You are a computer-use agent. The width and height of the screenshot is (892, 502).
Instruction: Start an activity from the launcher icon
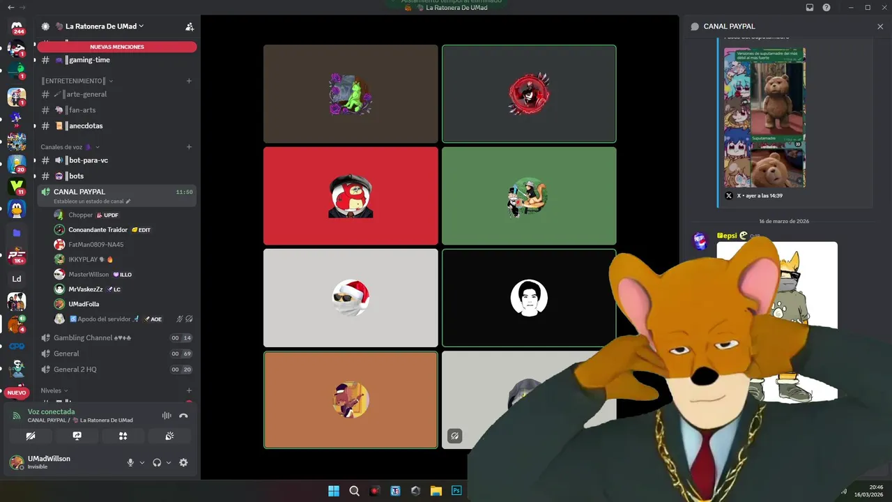point(123,436)
